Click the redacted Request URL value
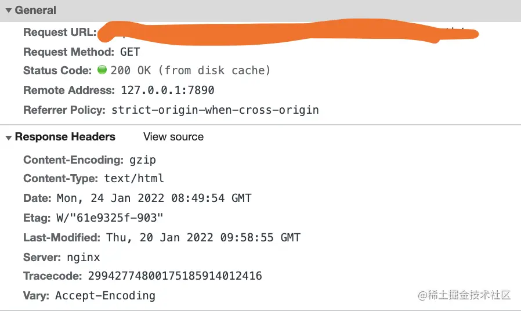521x311 pixels. click(284, 32)
